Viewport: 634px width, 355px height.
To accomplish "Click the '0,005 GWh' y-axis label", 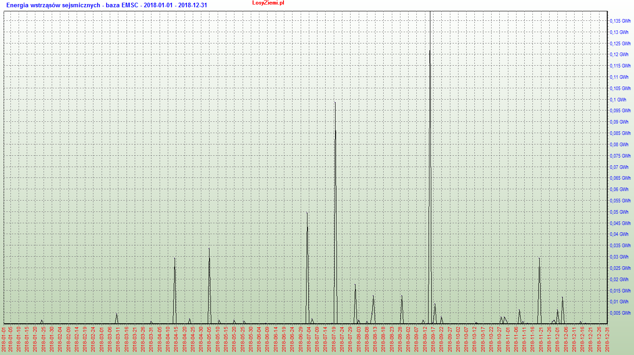I will point(620,313).
